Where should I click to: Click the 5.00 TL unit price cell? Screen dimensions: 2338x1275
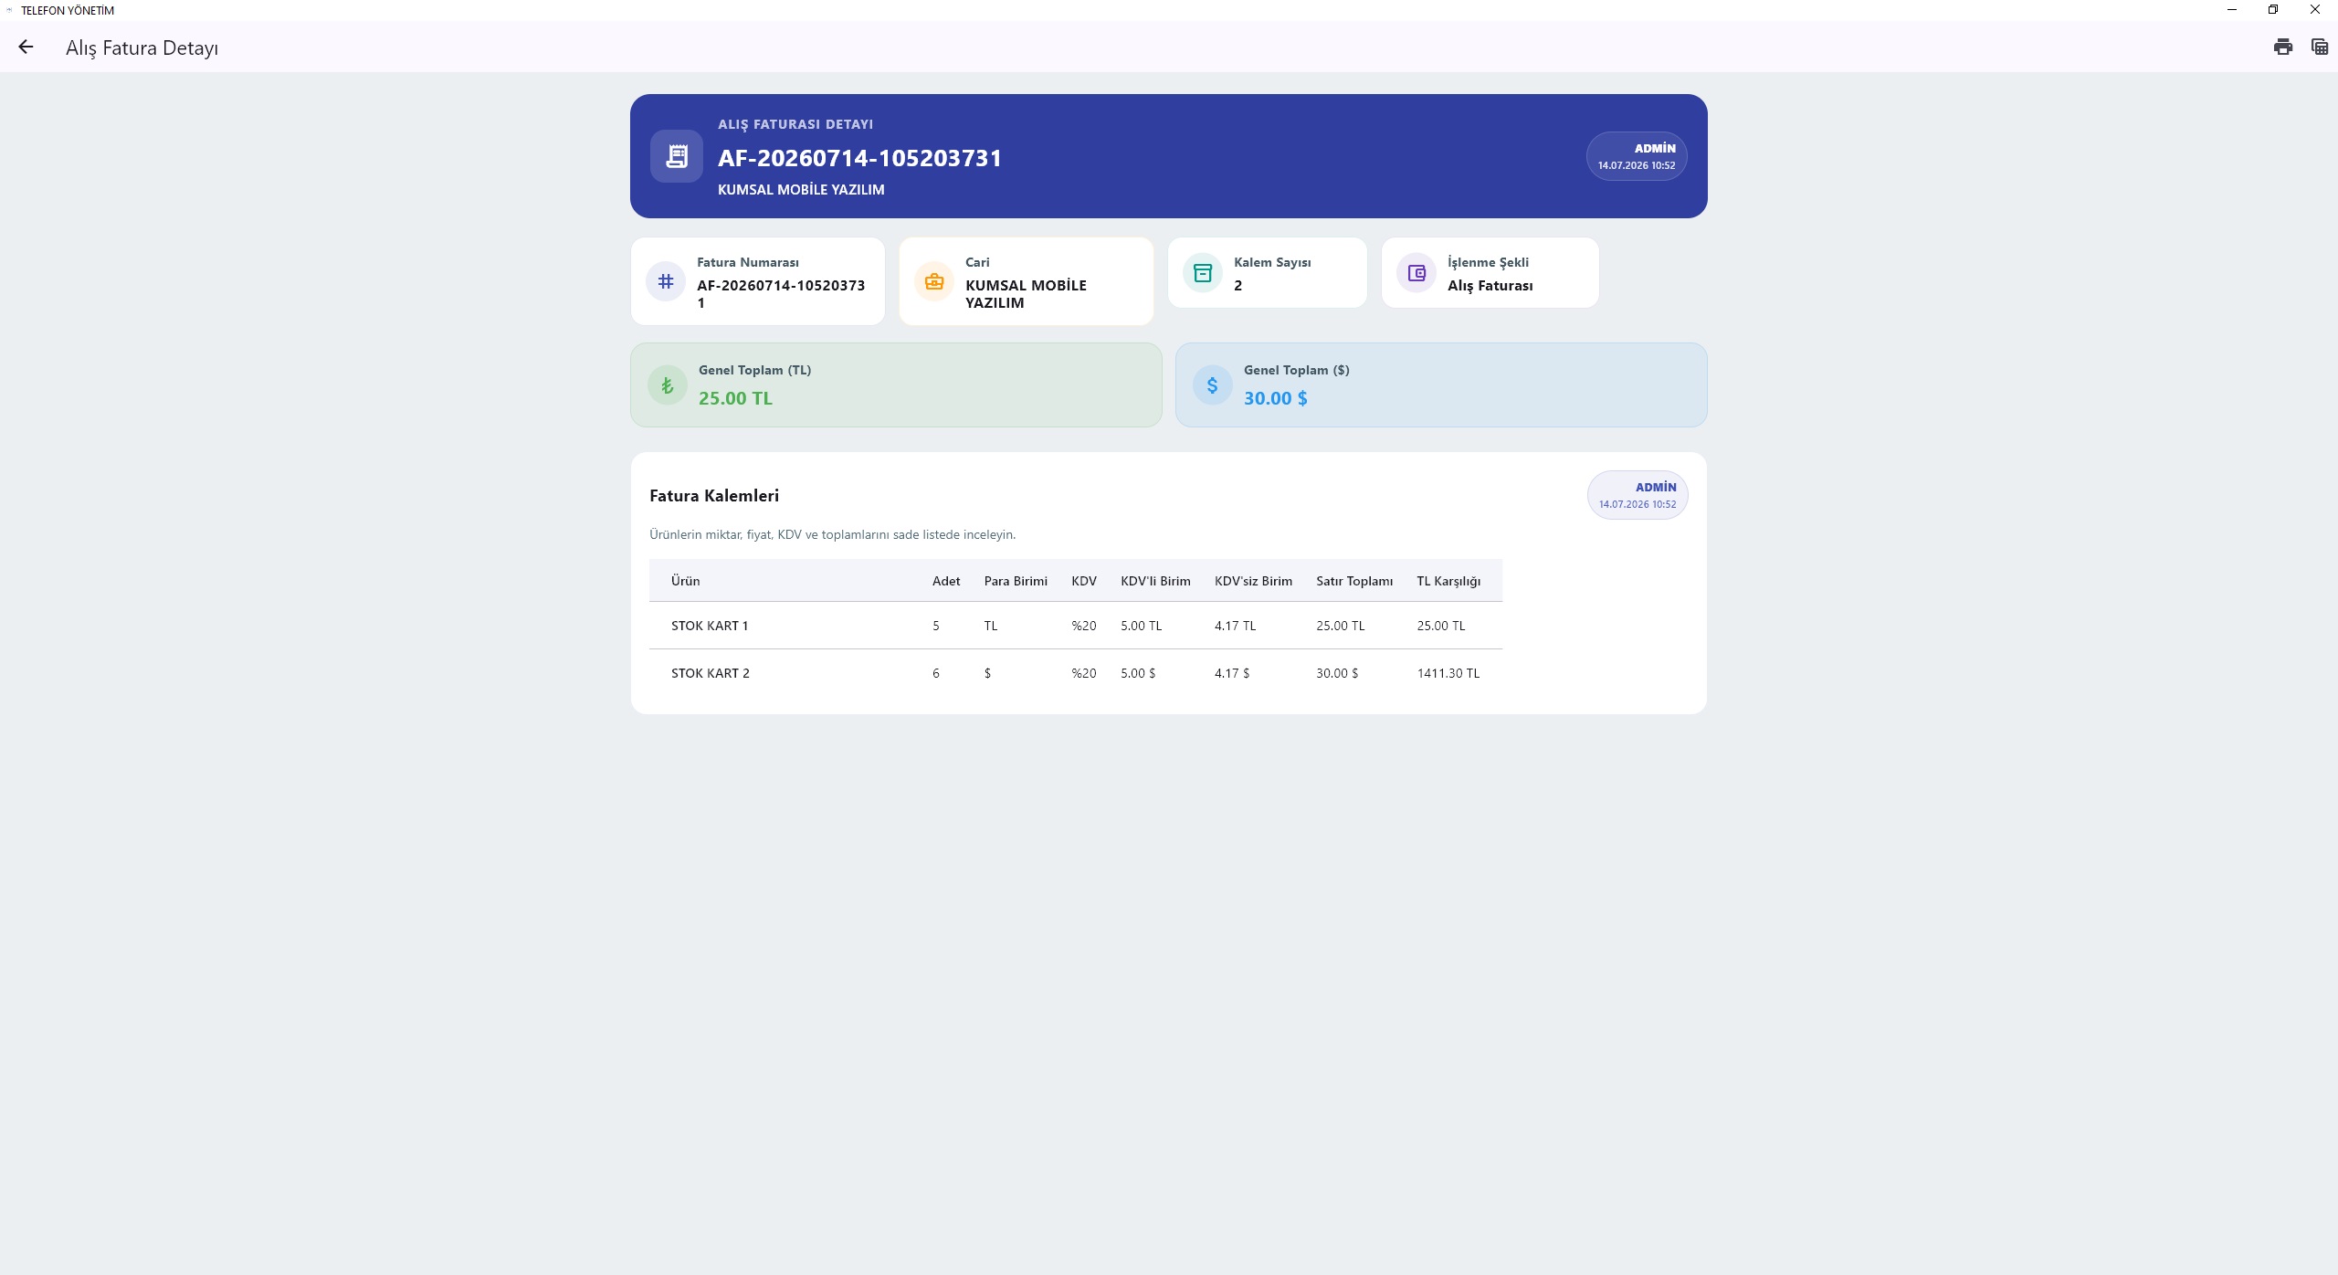pyautogui.click(x=1141, y=626)
